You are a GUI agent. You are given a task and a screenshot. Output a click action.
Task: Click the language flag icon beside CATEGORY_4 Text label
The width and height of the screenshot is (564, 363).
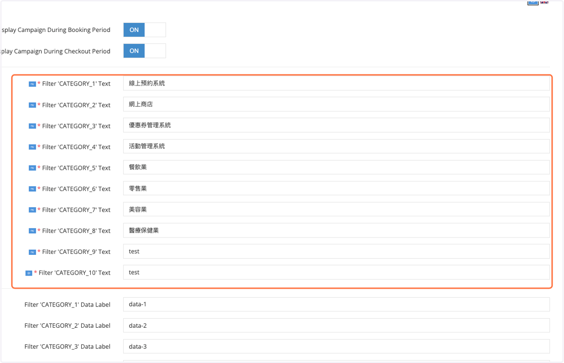(x=32, y=147)
